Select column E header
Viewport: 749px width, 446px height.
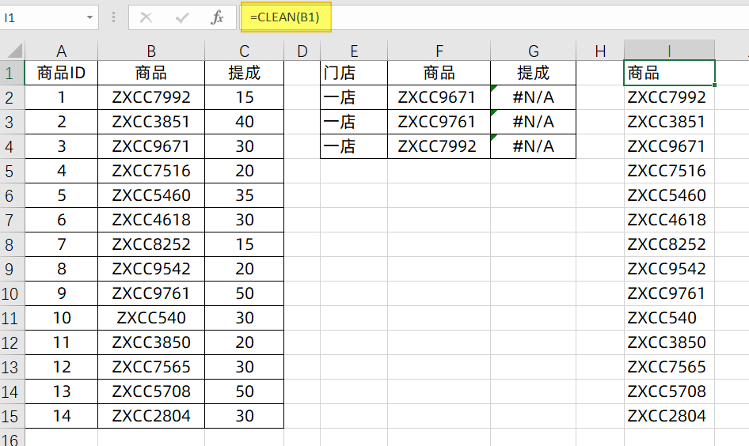click(x=354, y=51)
